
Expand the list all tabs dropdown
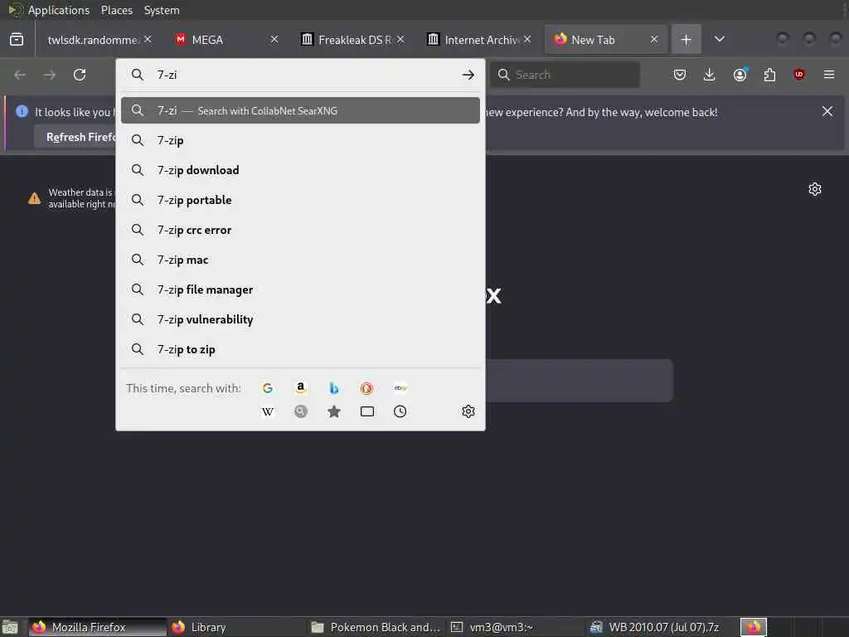point(720,40)
